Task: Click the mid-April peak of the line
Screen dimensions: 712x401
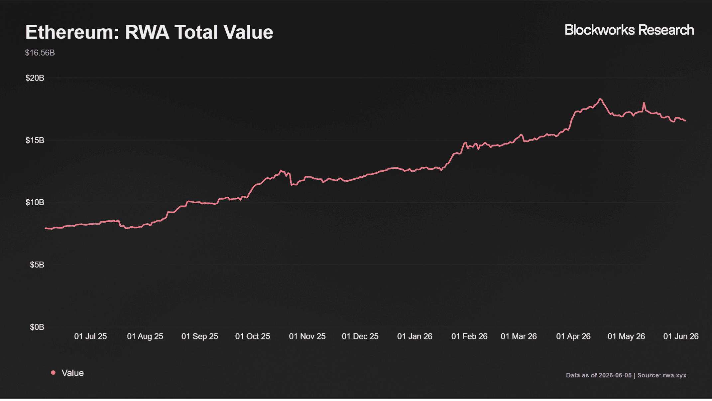Action: click(600, 99)
